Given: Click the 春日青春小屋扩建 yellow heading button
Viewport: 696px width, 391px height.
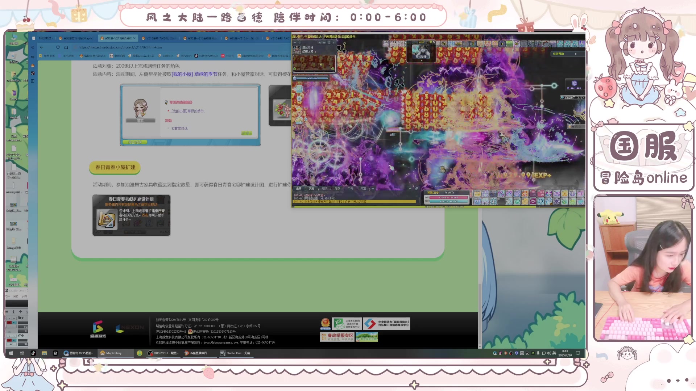Looking at the screenshot, I should coord(115,167).
